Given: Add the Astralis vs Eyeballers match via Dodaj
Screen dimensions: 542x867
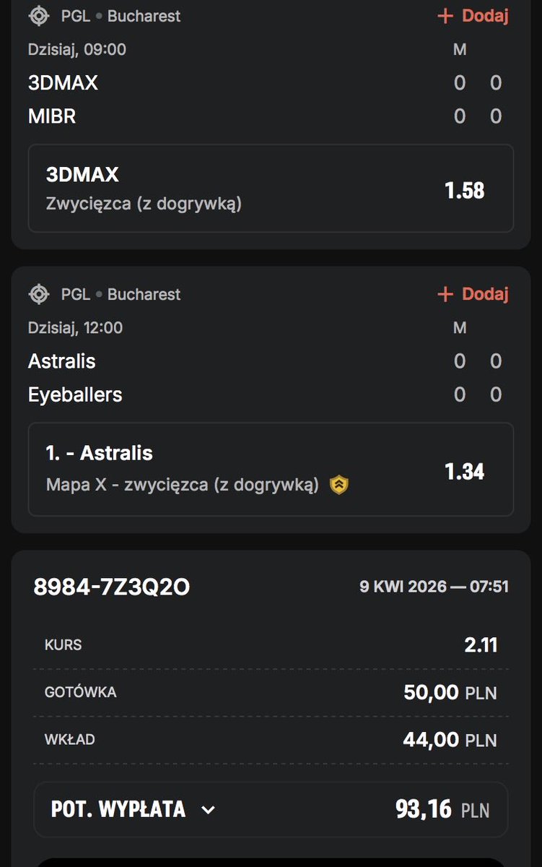Looking at the screenshot, I should pyautogui.click(x=473, y=294).
